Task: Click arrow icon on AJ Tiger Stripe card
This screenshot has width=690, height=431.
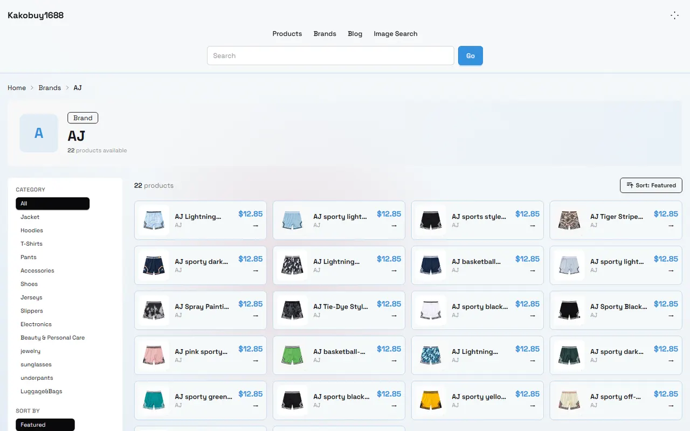Action: coord(671,225)
